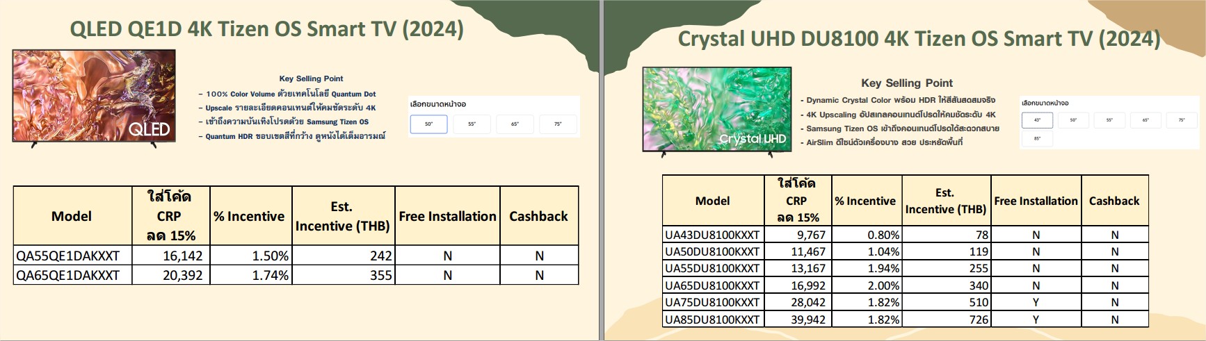
Task: Select the 50" screen size on Crystal UHD slide
Action: pos(1073,120)
